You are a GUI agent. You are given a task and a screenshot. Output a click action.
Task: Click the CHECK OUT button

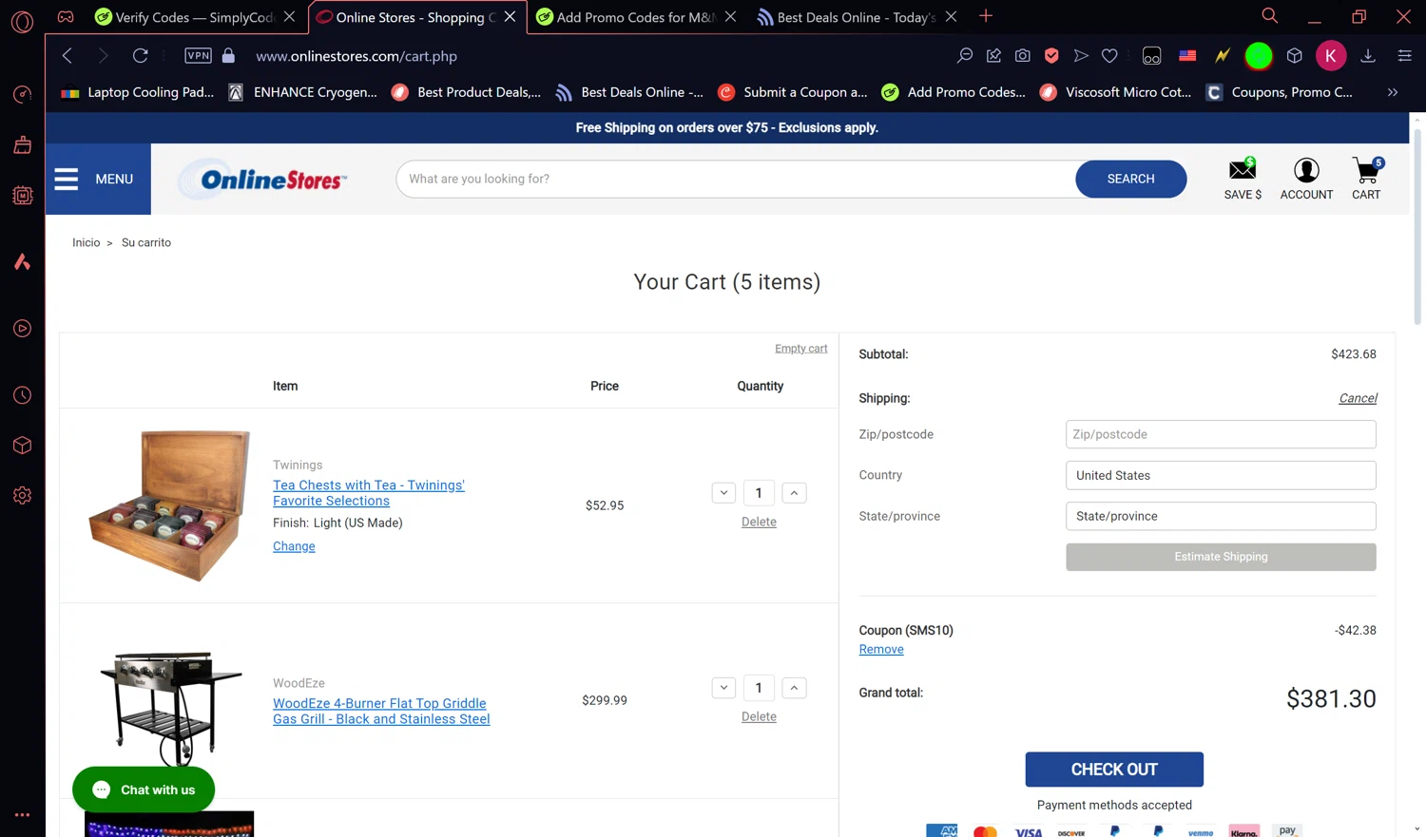click(x=1114, y=770)
